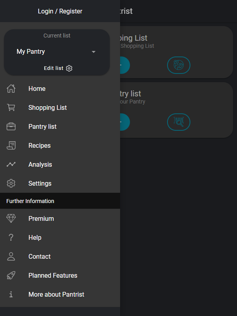Click the barcode scan button on Pantry card
The width and height of the screenshot is (237, 316).
click(179, 122)
